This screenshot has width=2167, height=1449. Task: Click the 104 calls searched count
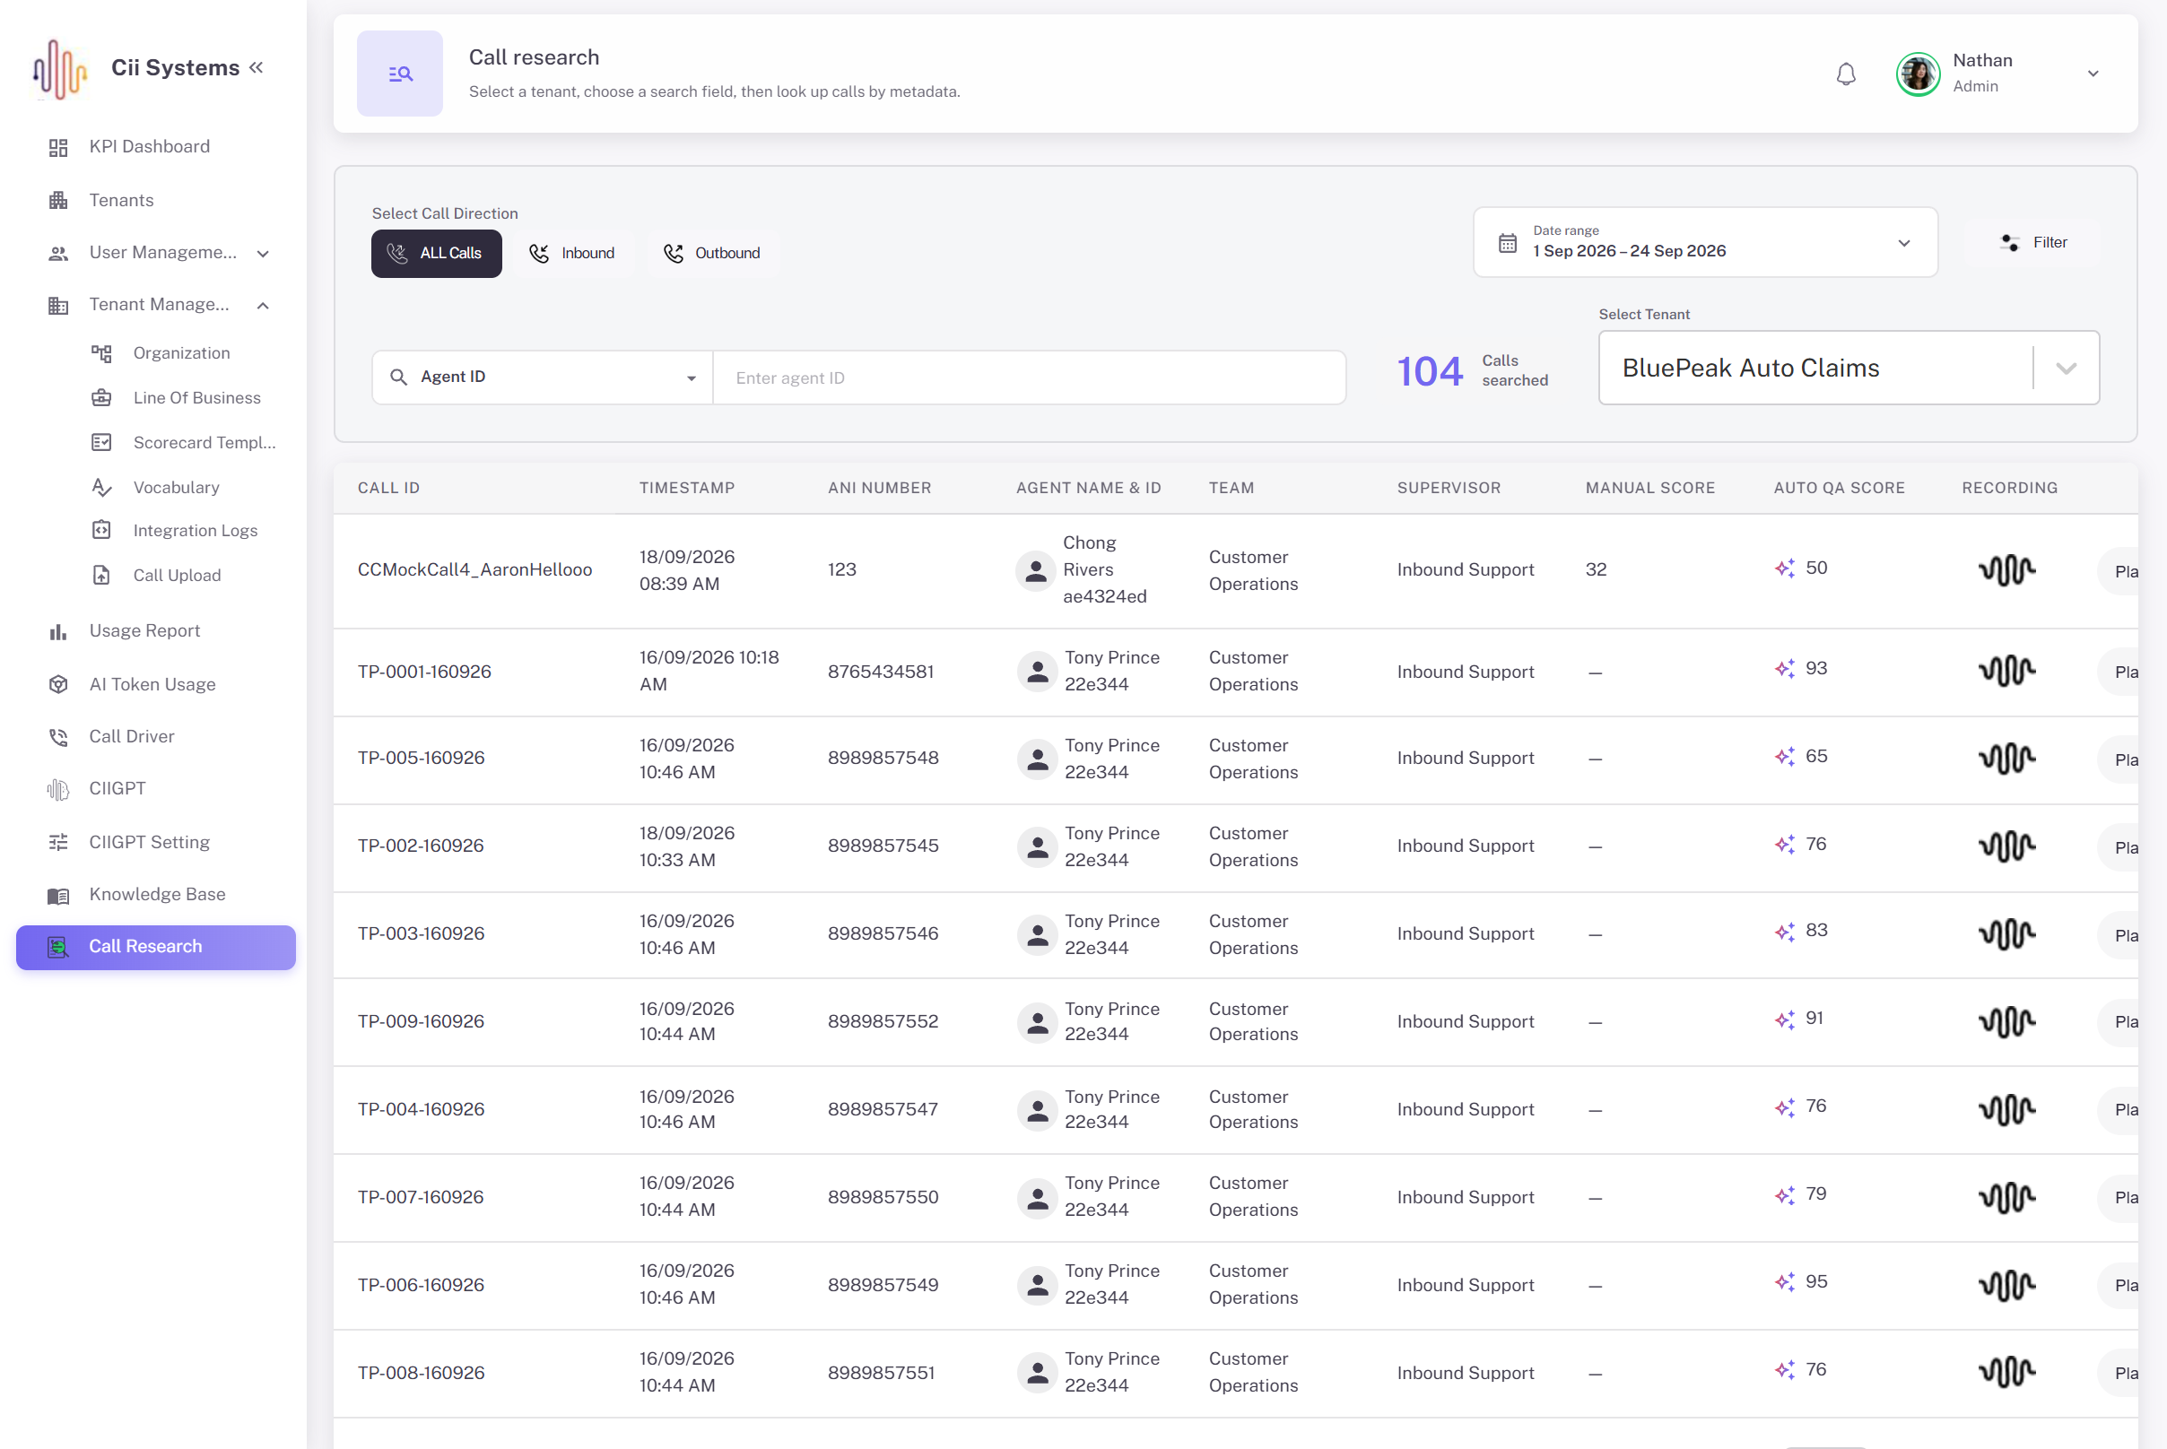pyautogui.click(x=1429, y=370)
